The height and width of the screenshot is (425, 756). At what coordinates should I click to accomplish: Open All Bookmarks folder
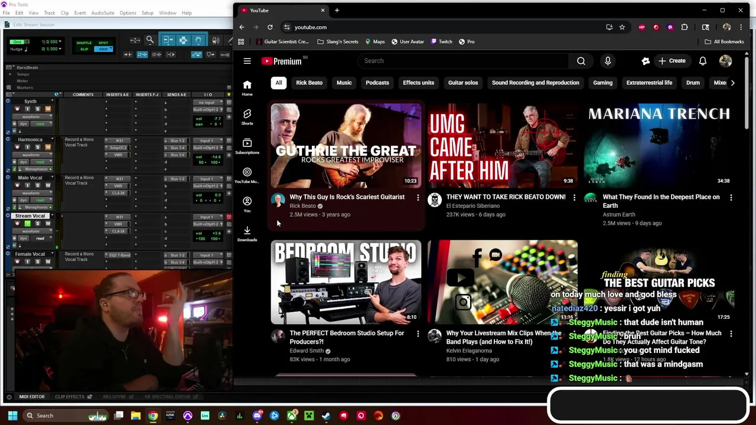[724, 42]
